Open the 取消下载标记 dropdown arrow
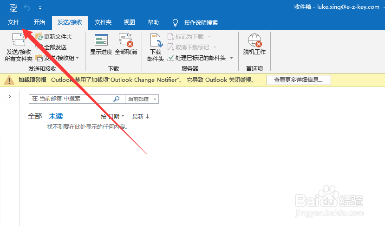Viewport: 385px width, 226px height. click(215, 47)
